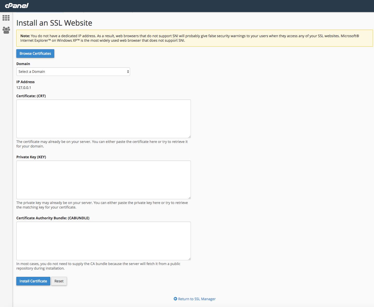Viewport: 374px width, 307px height.
Task: Click inside the Certificate Authority Bundle text area
Action: pyautogui.click(x=103, y=241)
